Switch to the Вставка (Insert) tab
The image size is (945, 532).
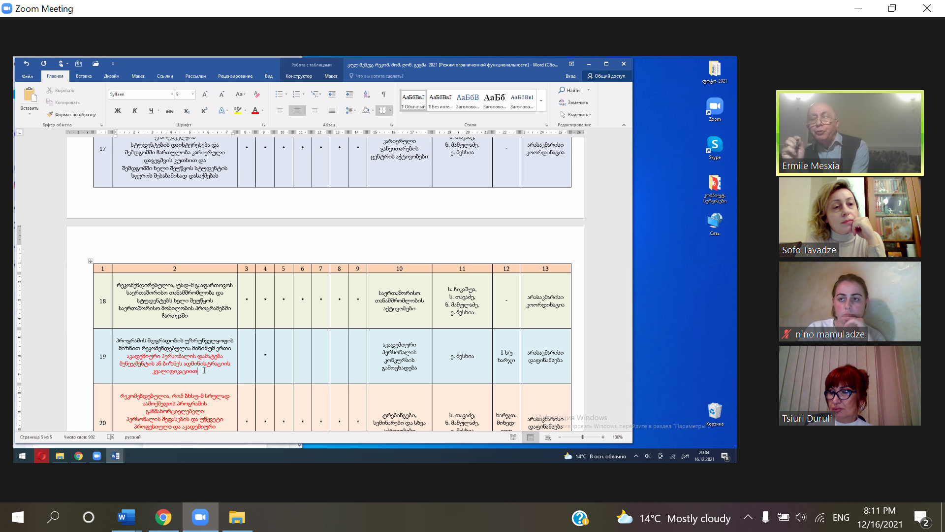click(x=84, y=76)
